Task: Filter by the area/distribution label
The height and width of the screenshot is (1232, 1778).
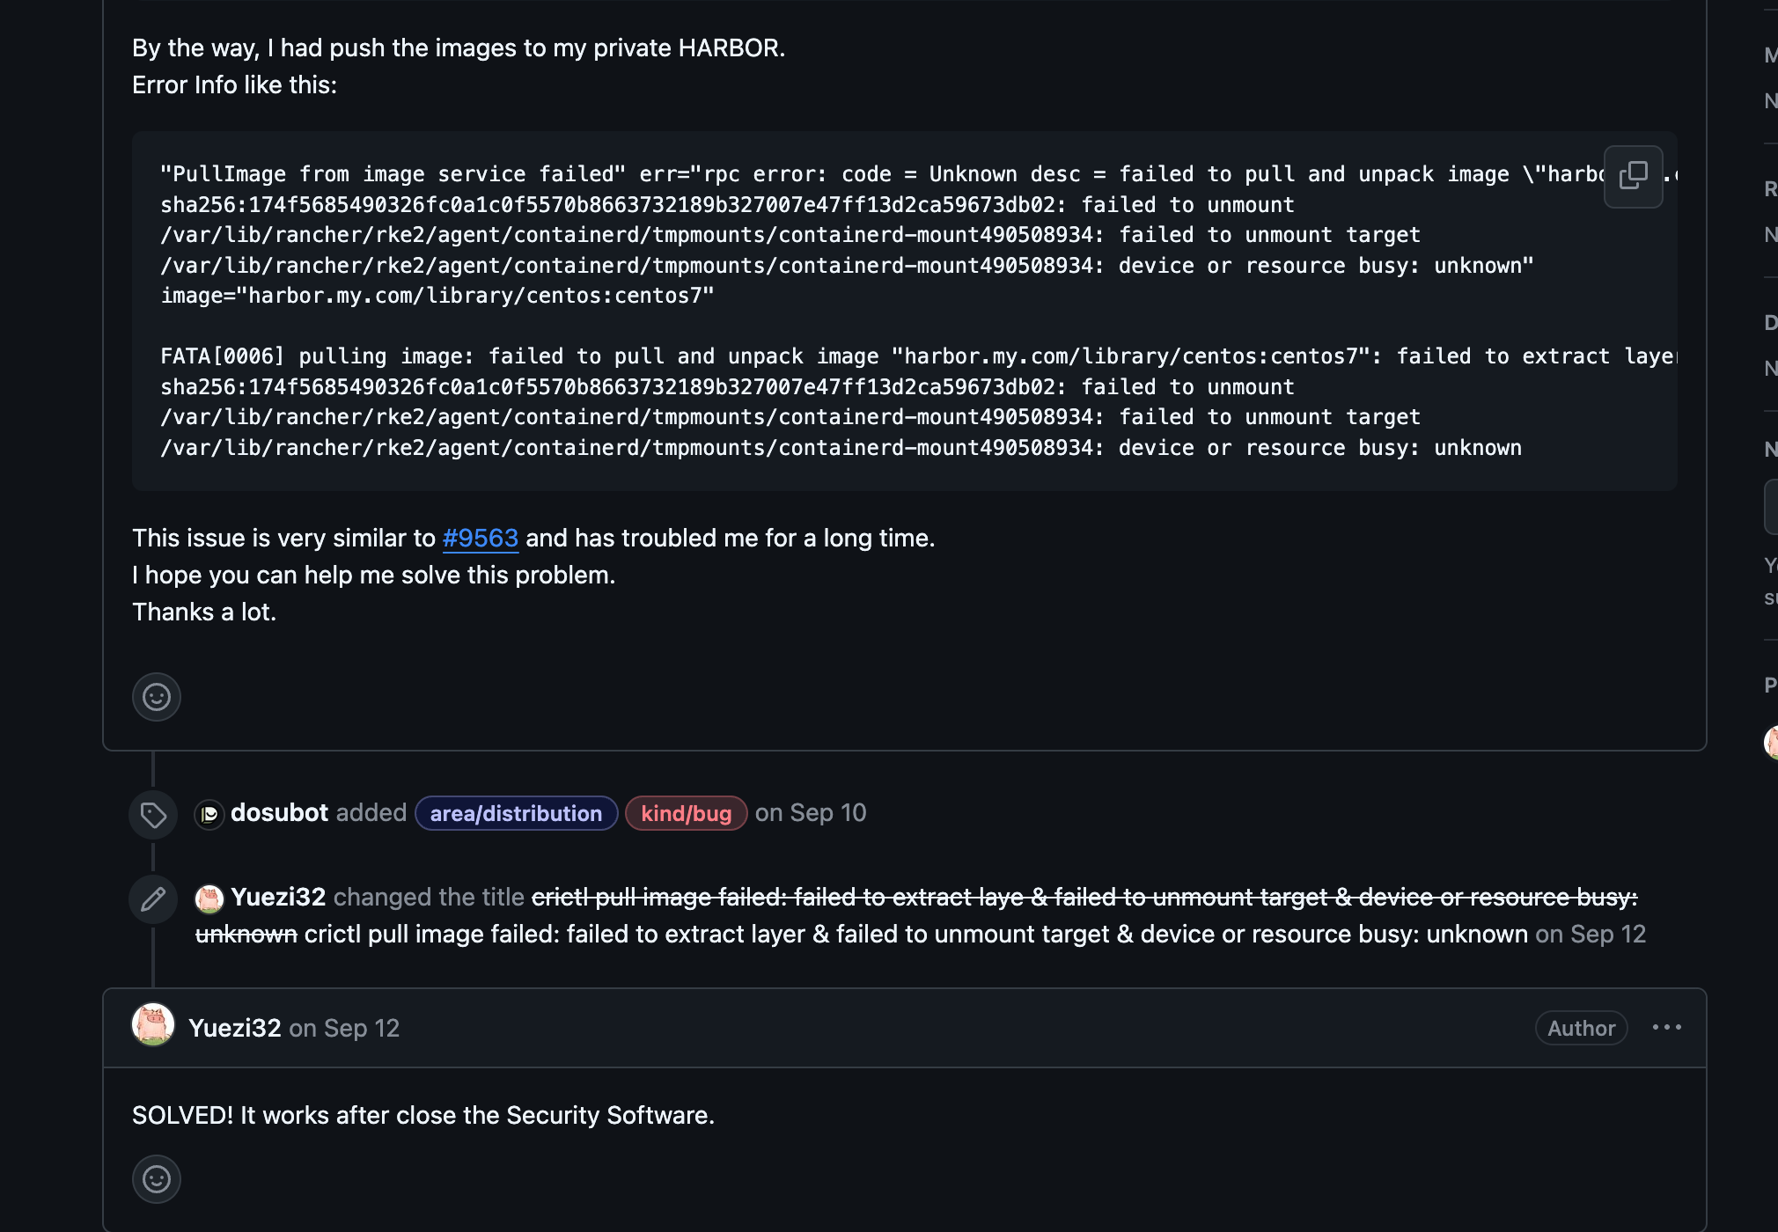Action: click(x=516, y=813)
